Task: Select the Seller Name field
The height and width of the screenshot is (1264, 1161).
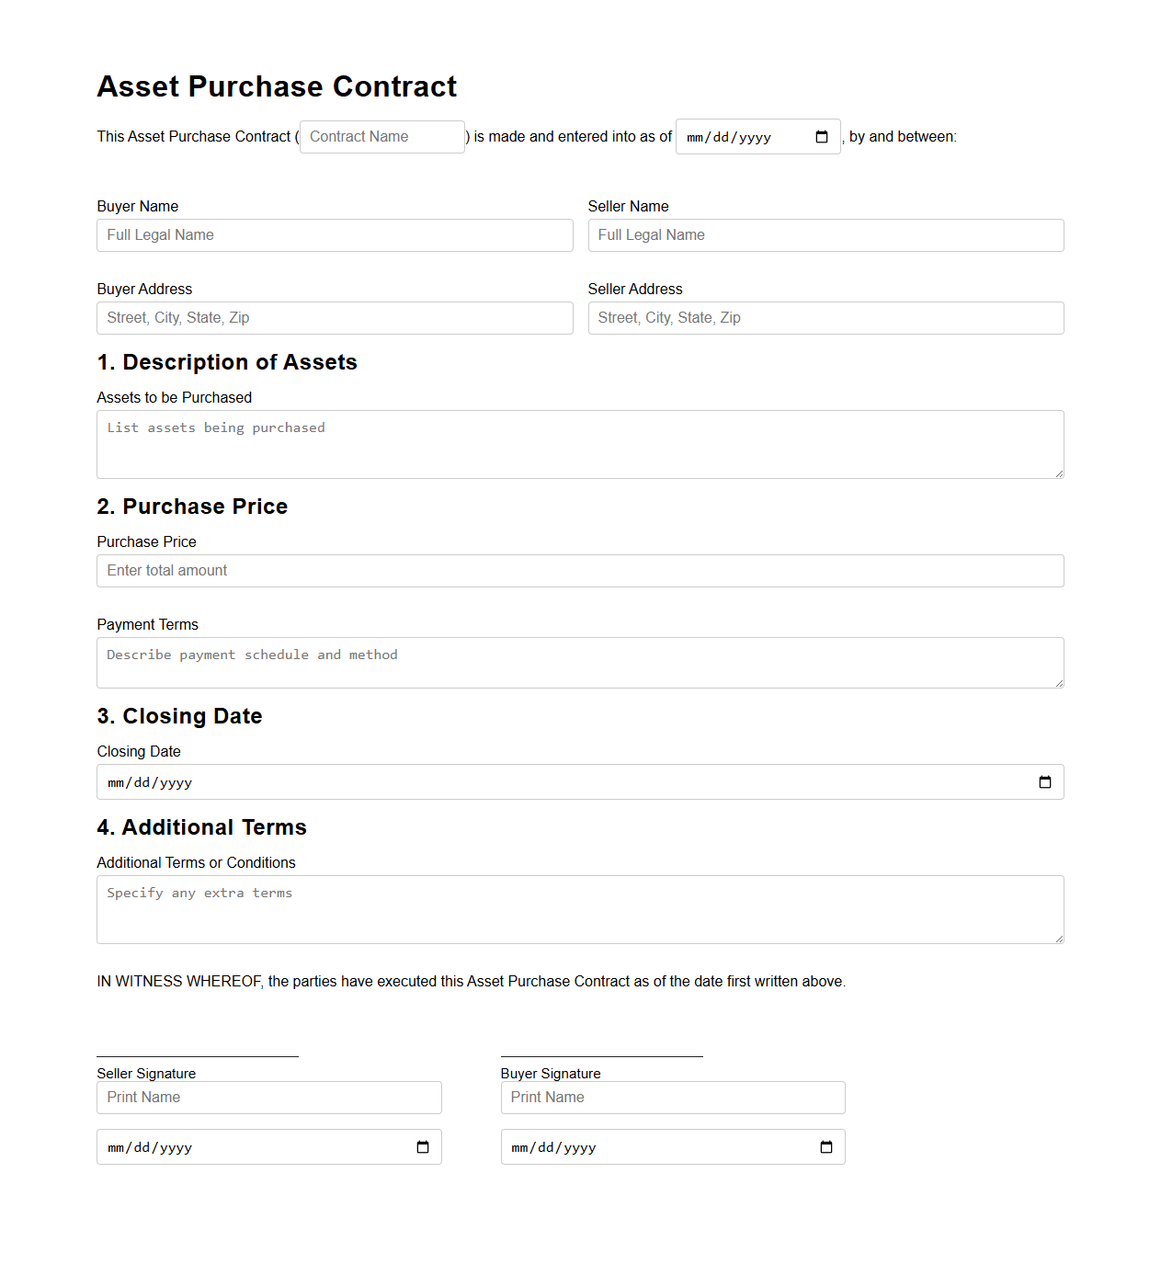Action: tap(825, 235)
